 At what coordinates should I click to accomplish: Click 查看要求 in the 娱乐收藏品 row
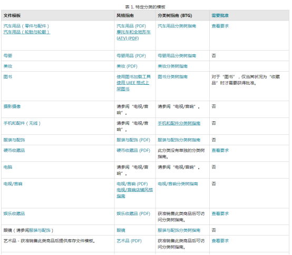tap(220, 213)
